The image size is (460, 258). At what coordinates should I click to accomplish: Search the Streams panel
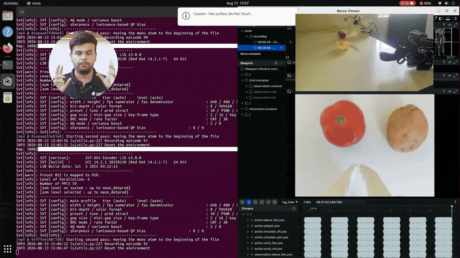[294, 209]
